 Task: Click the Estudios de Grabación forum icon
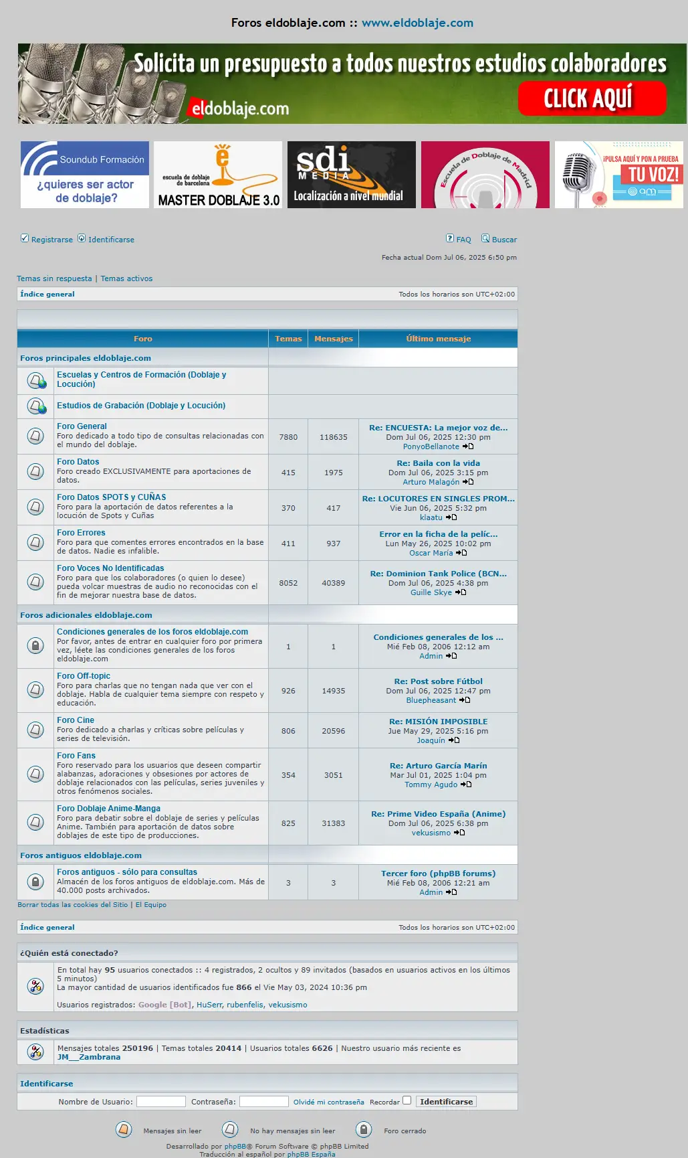[36, 406]
